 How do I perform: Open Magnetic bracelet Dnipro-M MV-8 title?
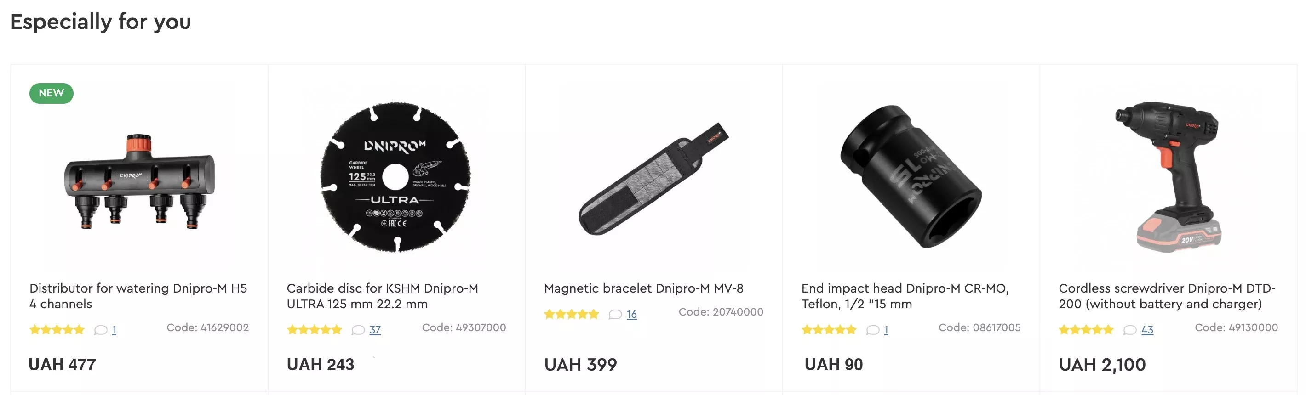(x=643, y=288)
